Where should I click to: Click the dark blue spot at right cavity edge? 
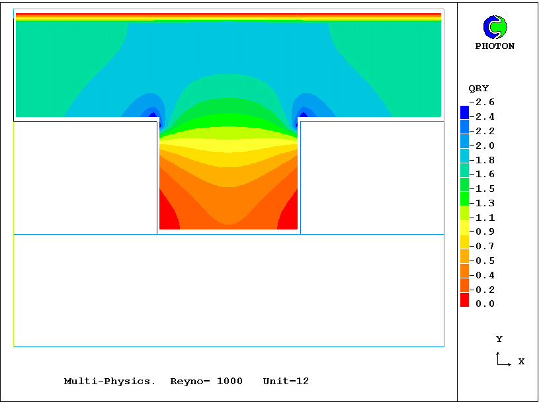coord(303,116)
